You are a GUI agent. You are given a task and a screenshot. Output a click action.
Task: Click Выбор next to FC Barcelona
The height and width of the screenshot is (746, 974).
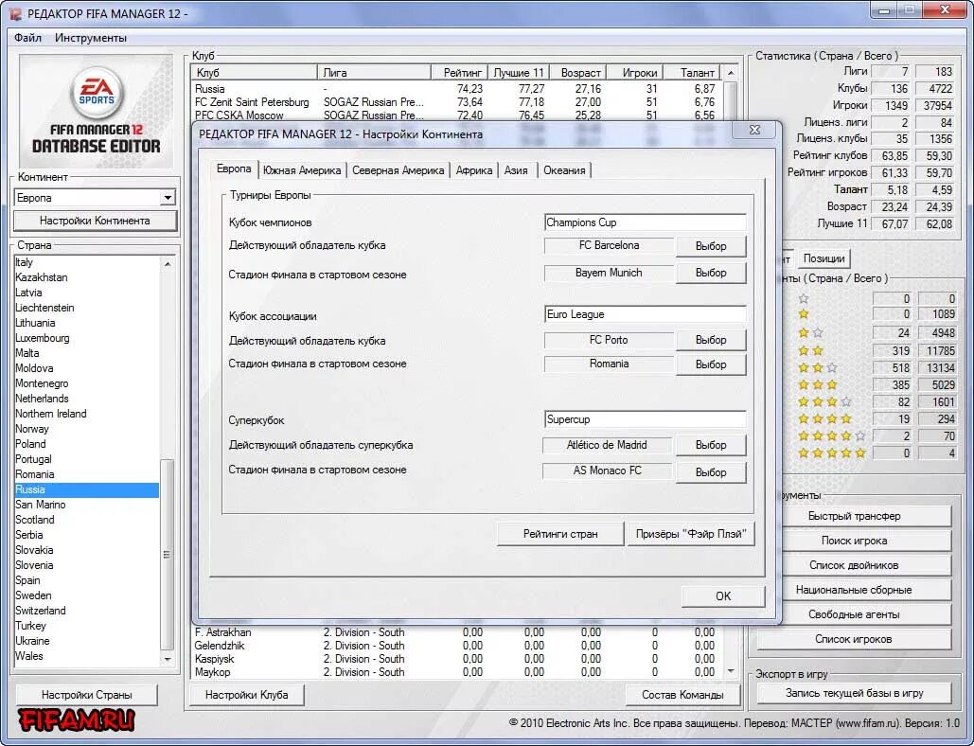tap(711, 246)
